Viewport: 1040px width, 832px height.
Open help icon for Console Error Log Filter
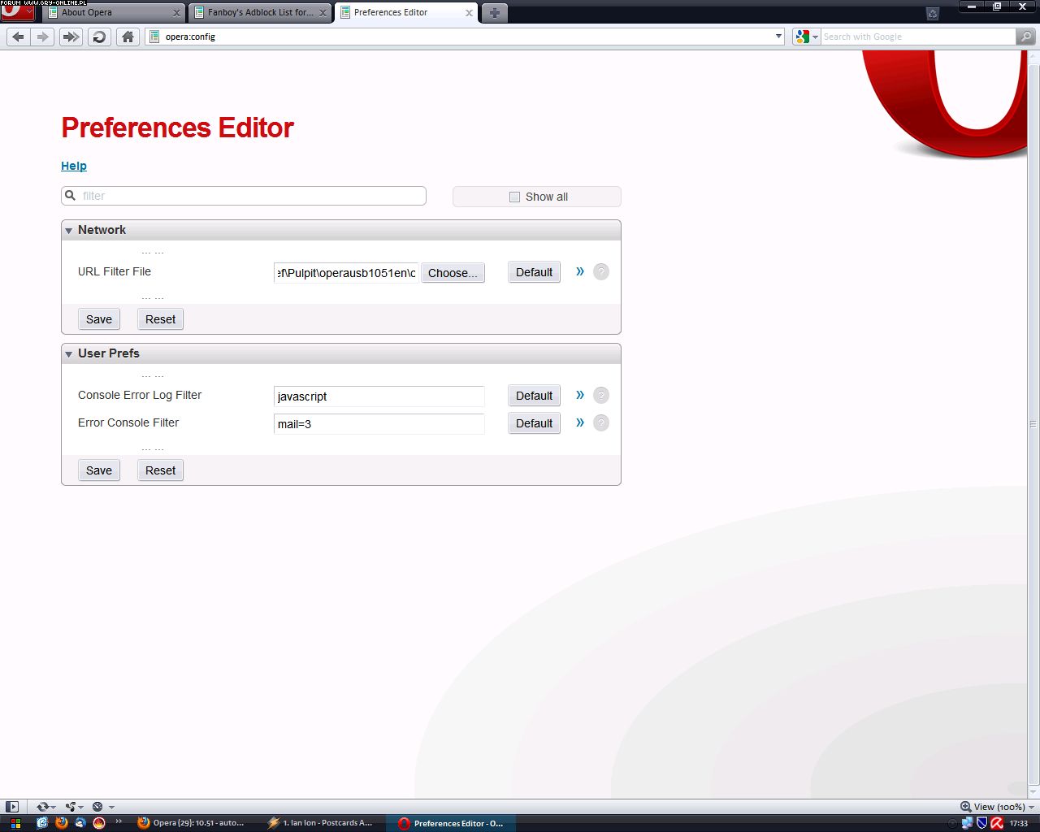(601, 396)
